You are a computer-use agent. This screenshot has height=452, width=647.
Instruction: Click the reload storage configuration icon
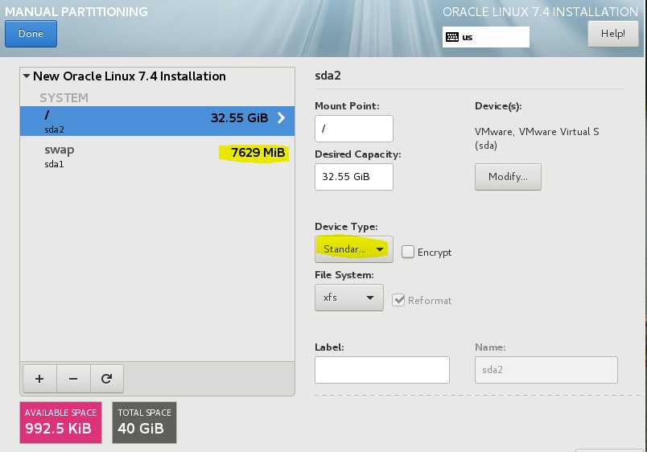(x=106, y=379)
